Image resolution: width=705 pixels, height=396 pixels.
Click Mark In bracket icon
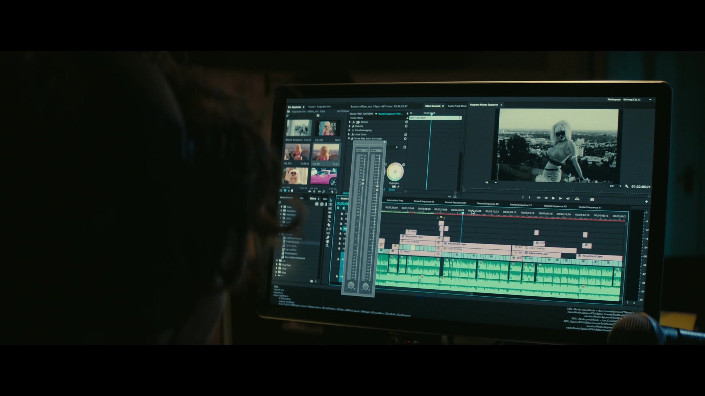523,197
